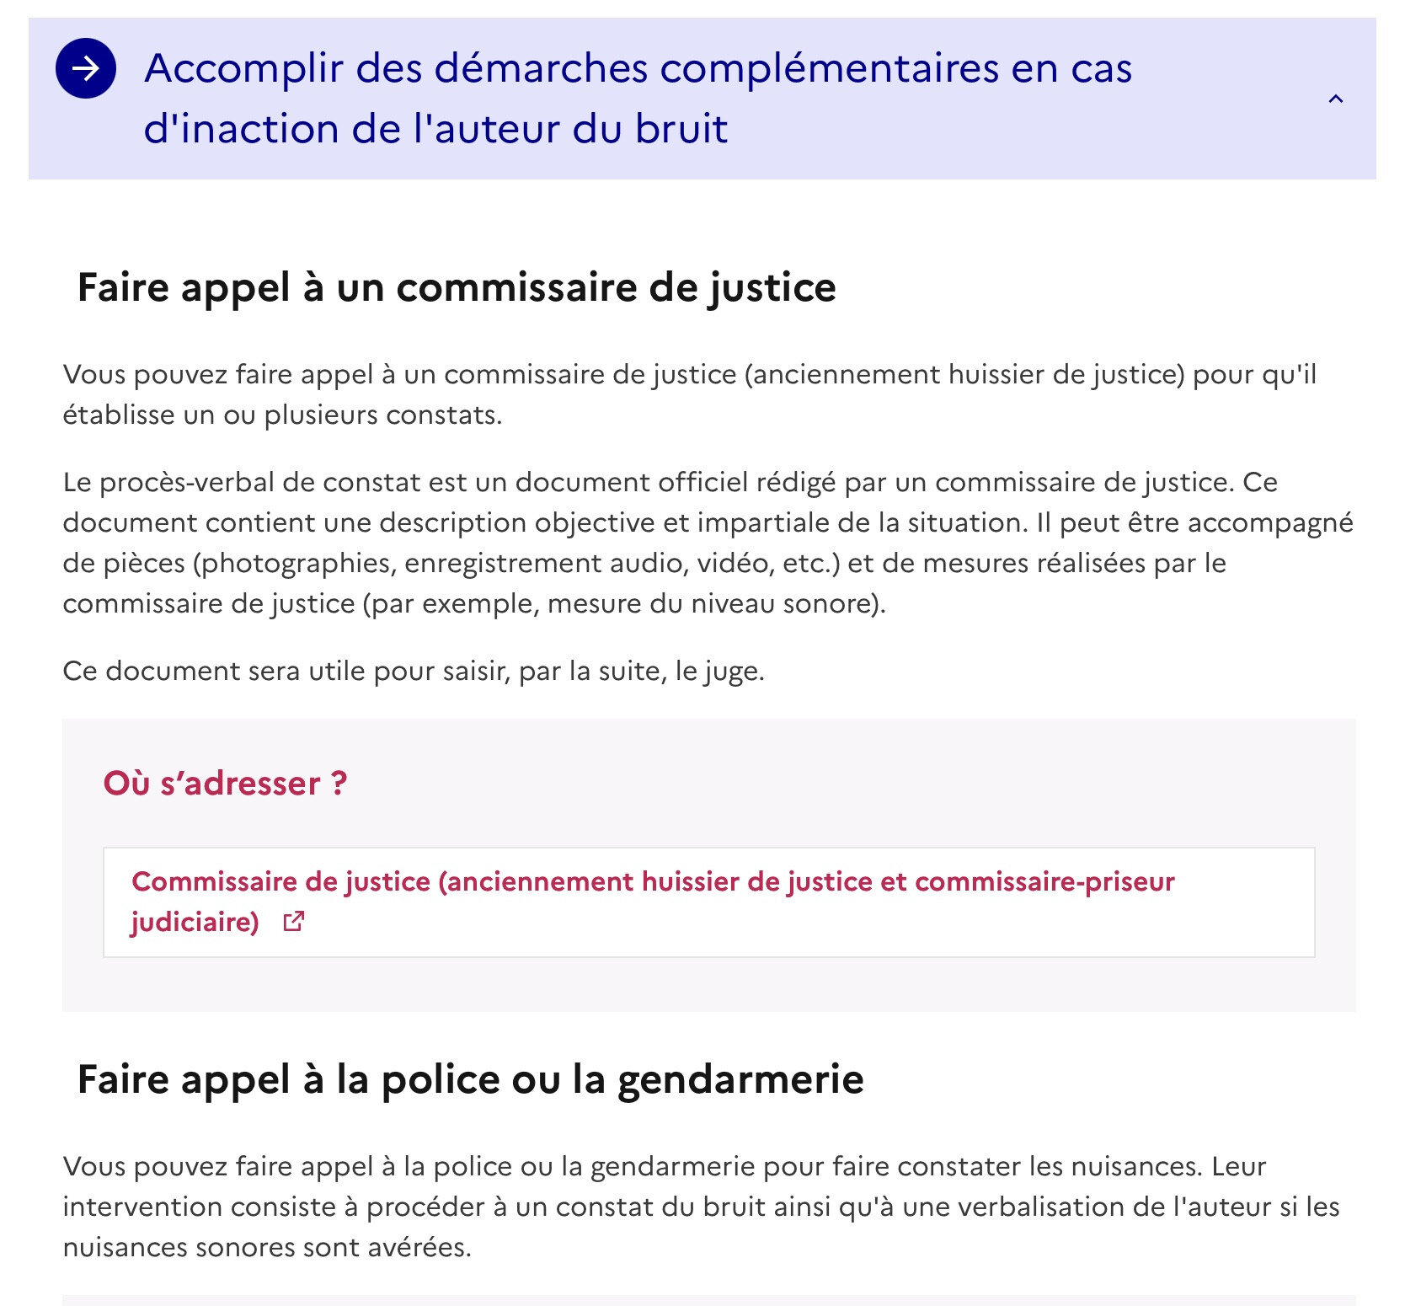1405x1306 pixels.
Task: Click the heading "Faire appel à la police ou la gendarmerie"
Action: (x=470, y=1079)
